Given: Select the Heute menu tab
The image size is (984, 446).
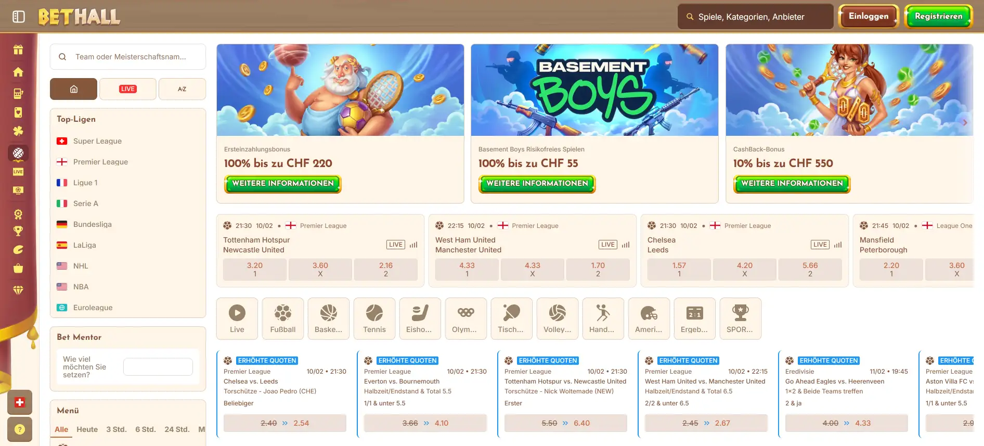Looking at the screenshot, I should click(87, 429).
